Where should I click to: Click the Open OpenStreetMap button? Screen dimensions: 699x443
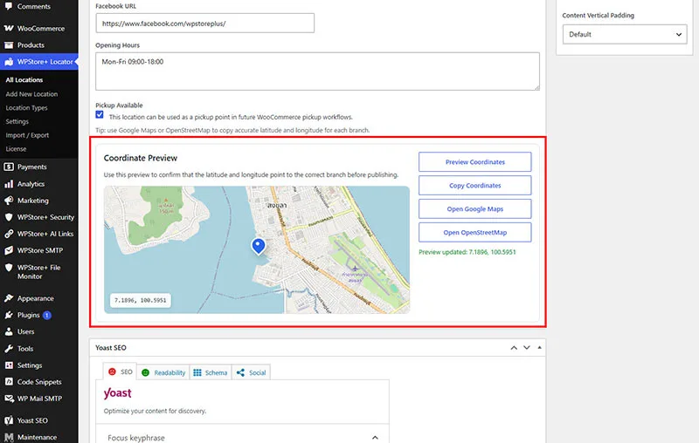[474, 232]
